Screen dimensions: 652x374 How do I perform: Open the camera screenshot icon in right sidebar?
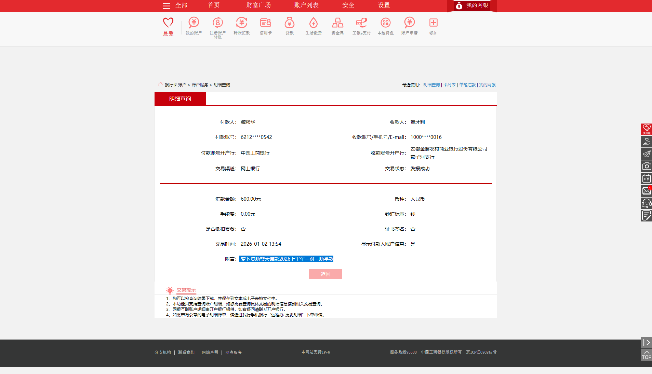(646, 166)
